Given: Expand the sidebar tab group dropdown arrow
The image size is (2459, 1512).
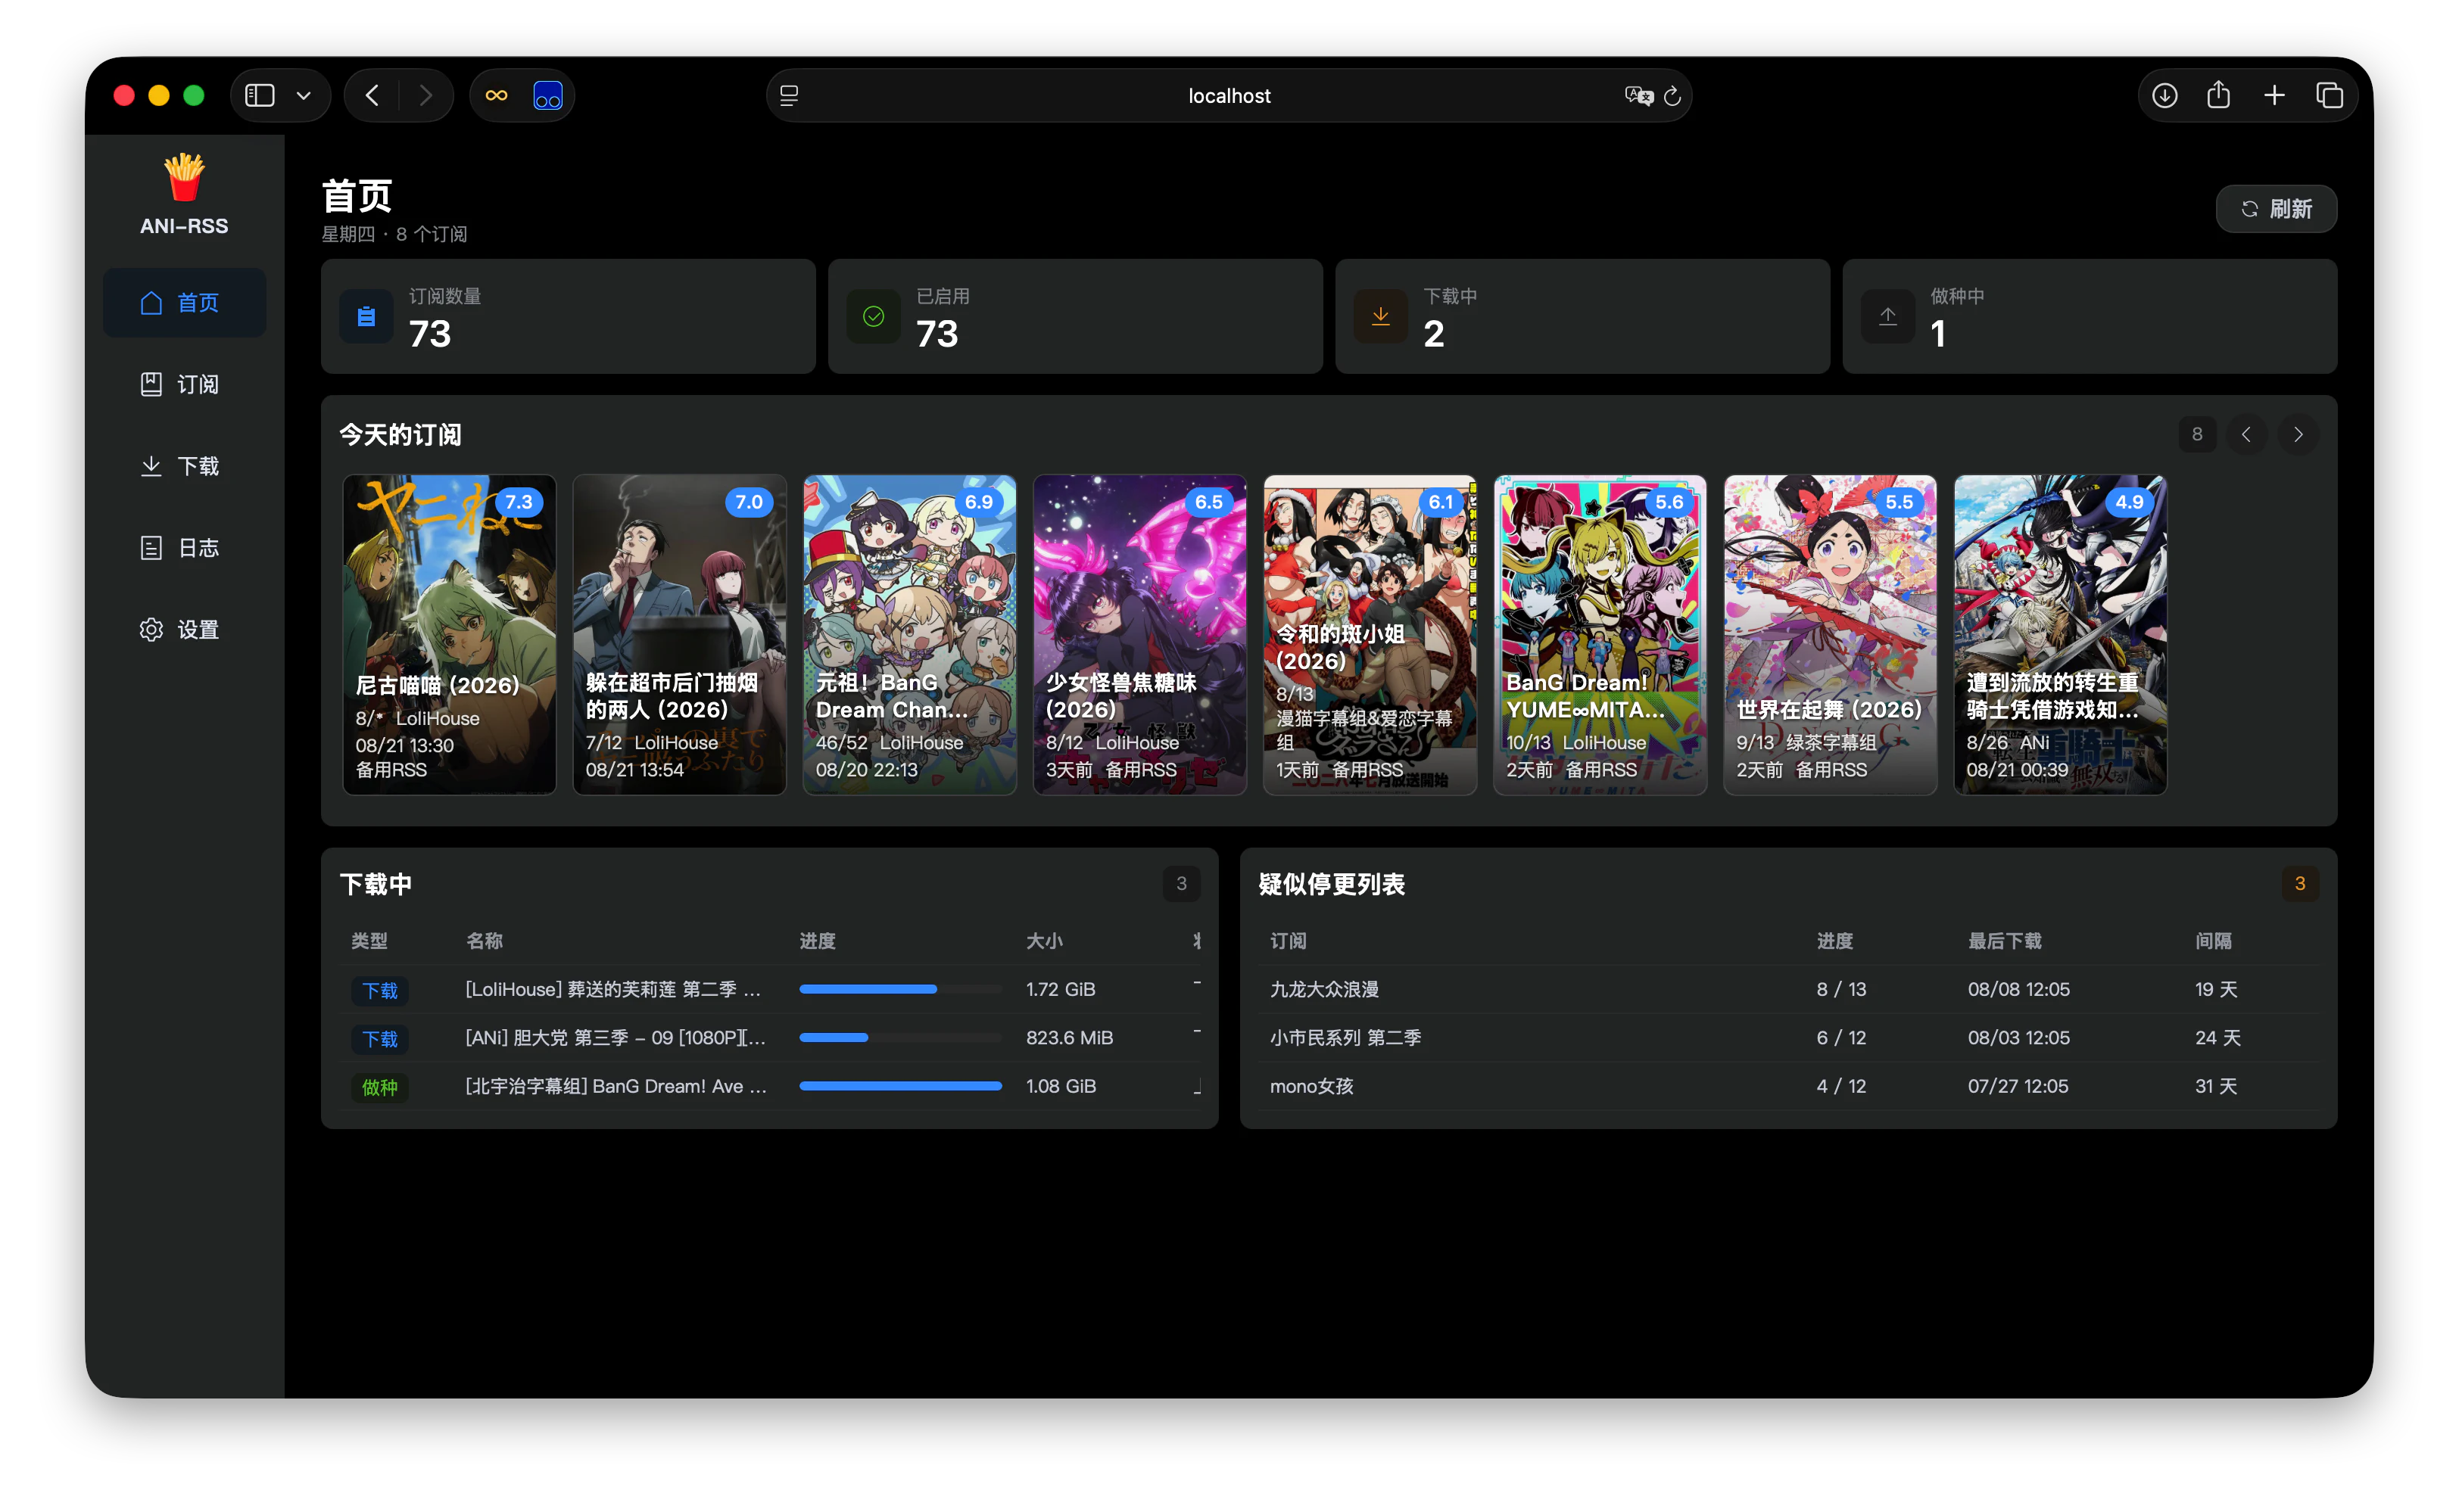Looking at the screenshot, I should pos(304,96).
